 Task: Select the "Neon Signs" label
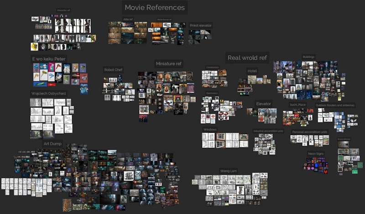point(316,154)
